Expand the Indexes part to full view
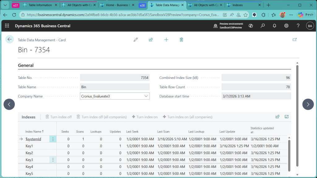 [x=286, y=117]
